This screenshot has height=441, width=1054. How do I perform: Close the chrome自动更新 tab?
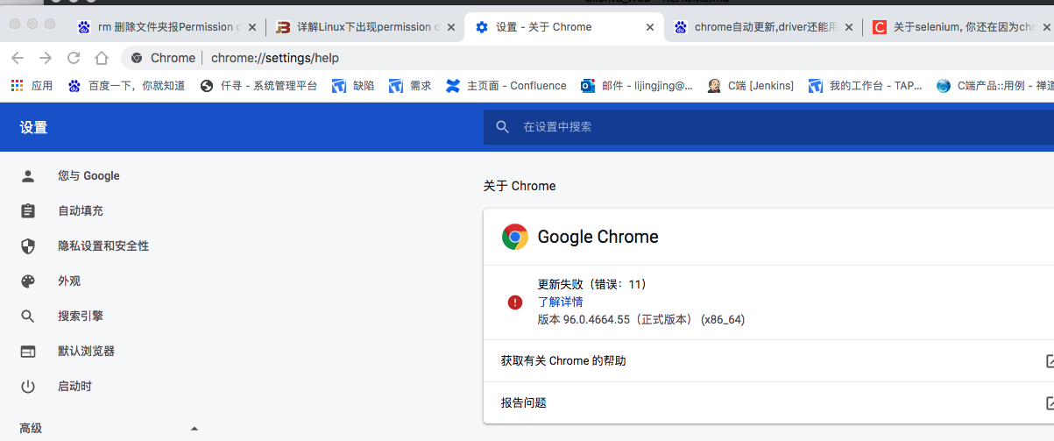(848, 28)
